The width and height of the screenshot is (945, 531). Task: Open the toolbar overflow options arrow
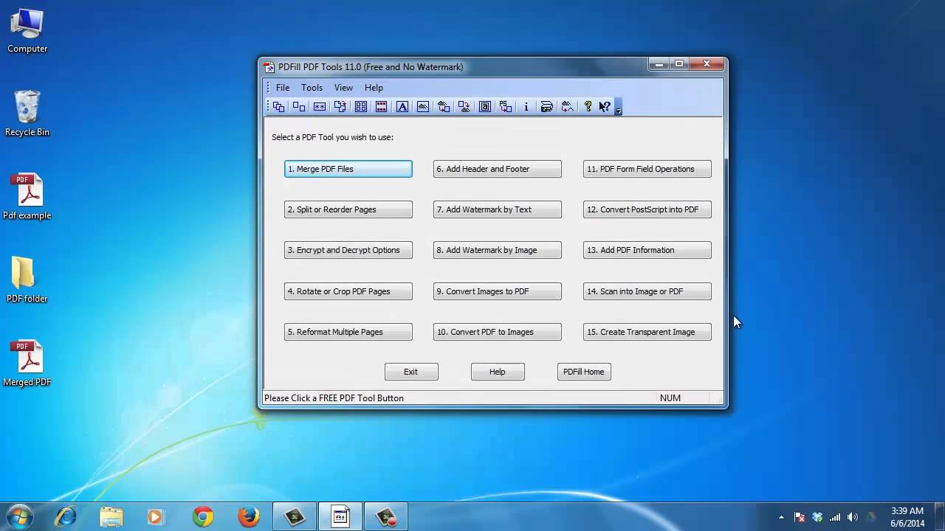pyautogui.click(x=619, y=108)
